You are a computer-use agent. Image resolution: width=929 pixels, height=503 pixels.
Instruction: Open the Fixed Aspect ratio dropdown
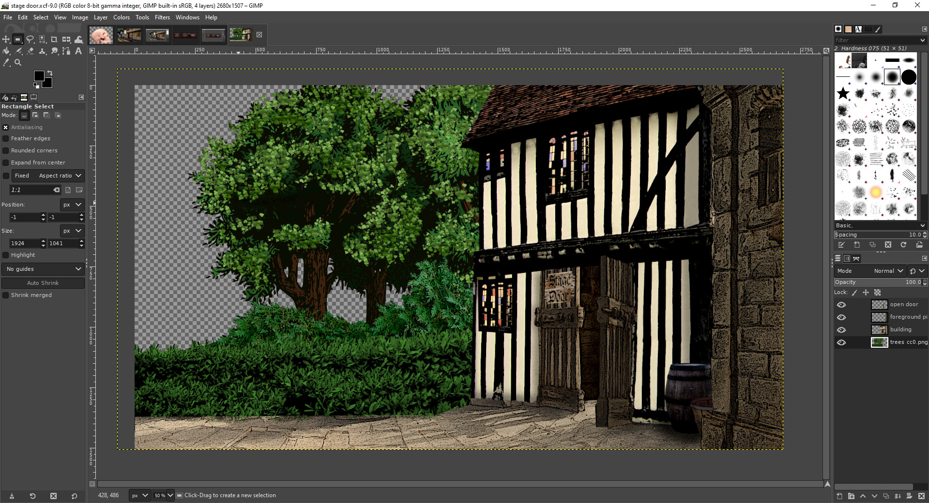tap(47, 176)
